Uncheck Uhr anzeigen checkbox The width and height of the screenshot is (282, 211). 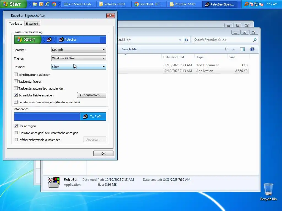click(x=16, y=126)
